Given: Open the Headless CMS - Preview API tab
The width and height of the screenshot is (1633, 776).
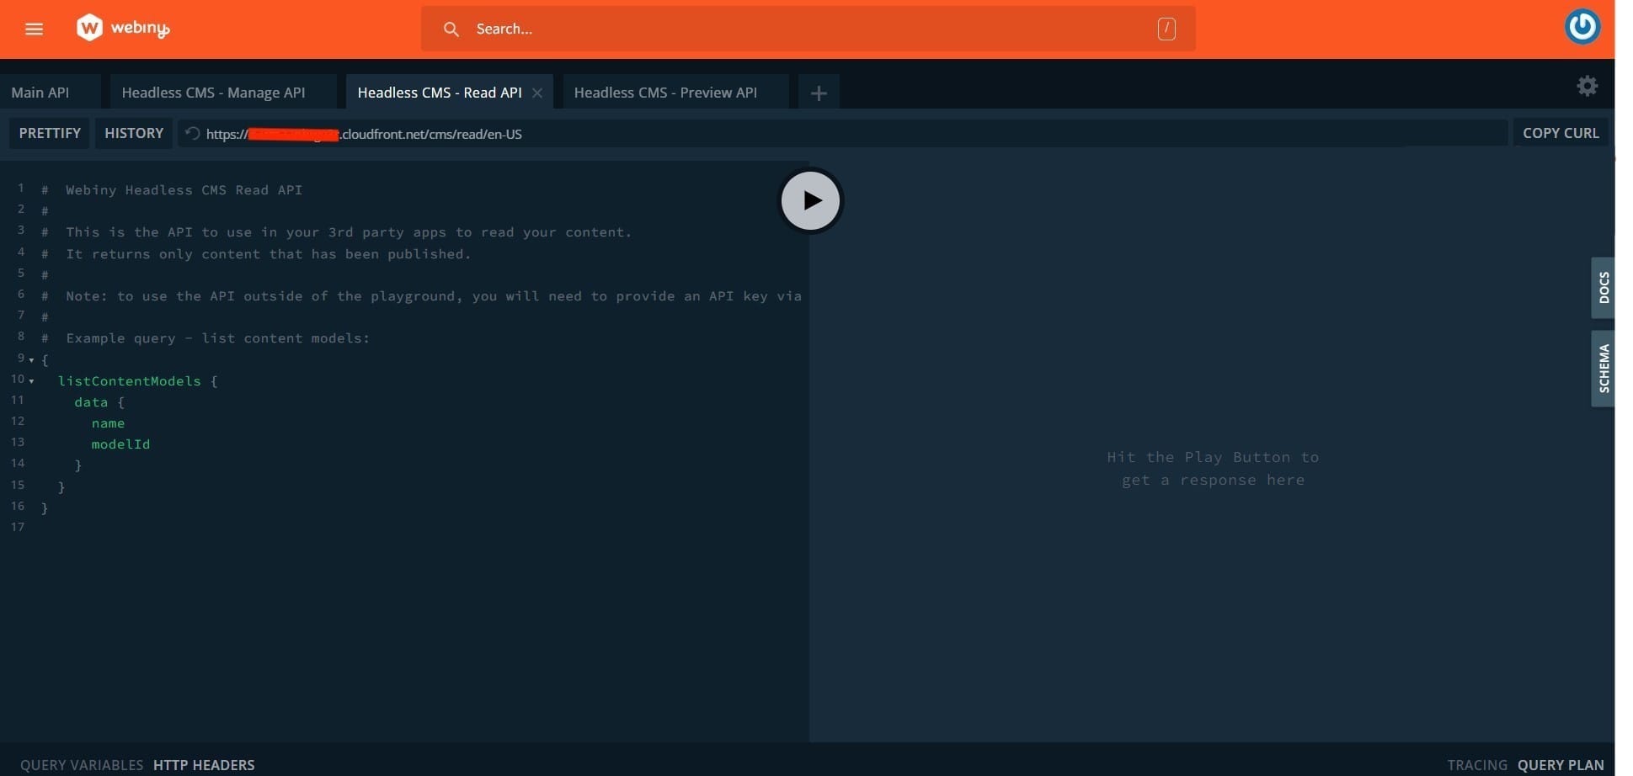Looking at the screenshot, I should point(665,93).
